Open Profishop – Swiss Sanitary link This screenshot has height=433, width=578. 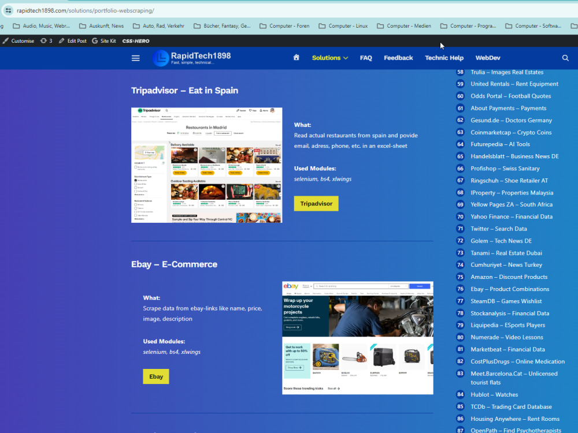505,169
